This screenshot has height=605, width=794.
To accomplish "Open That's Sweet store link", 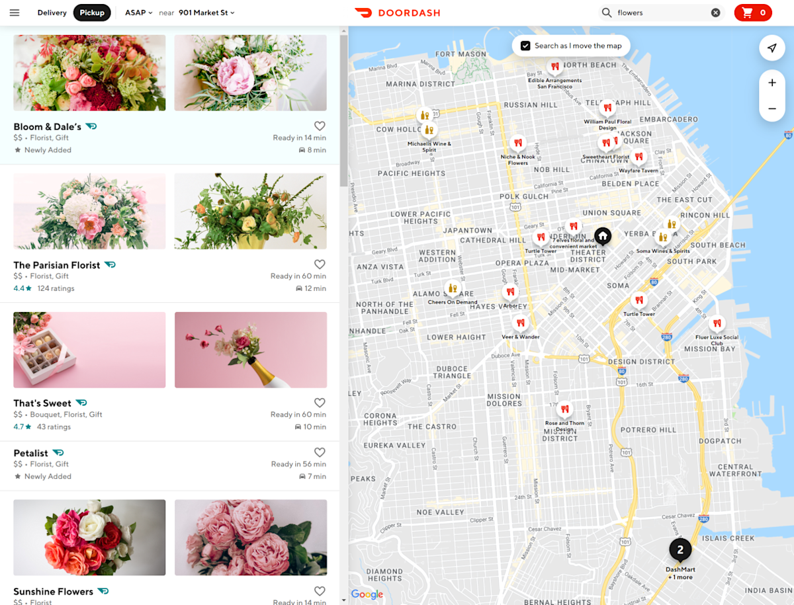I will [42, 403].
